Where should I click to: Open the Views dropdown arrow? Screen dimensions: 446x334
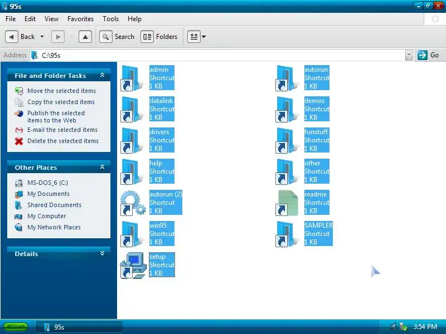[203, 37]
